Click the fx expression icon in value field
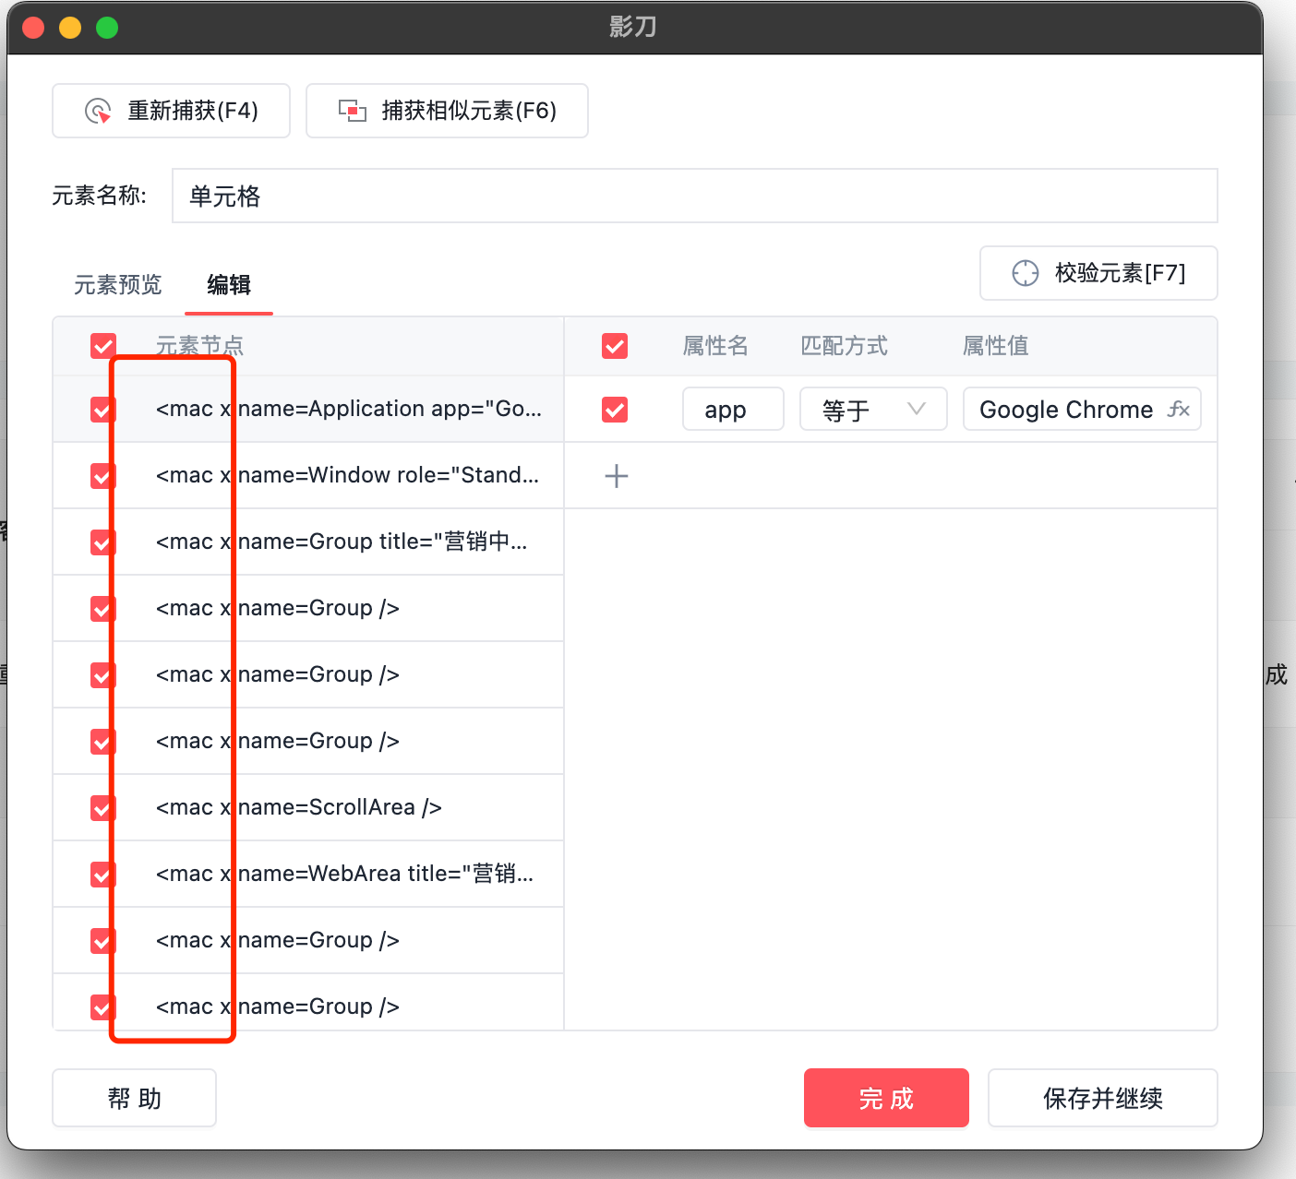Screen dimensions: 1296x1179 pyautogui.click(x=1179, y=409)
